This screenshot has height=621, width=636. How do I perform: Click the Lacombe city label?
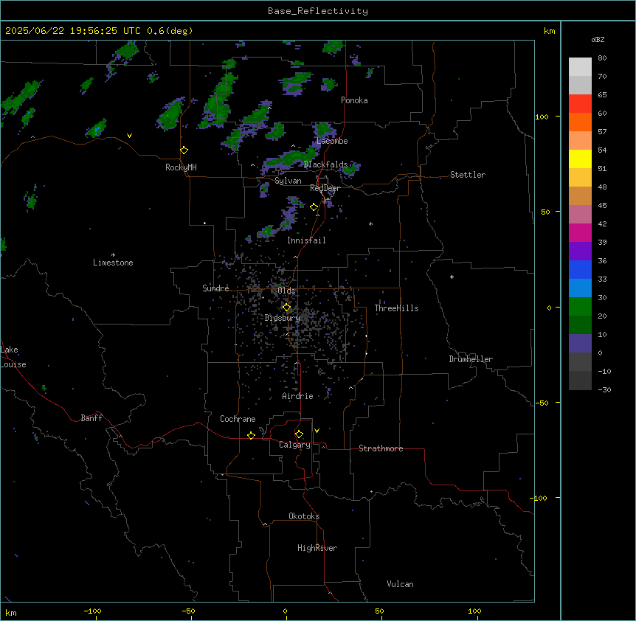click(x=332, y=141)
